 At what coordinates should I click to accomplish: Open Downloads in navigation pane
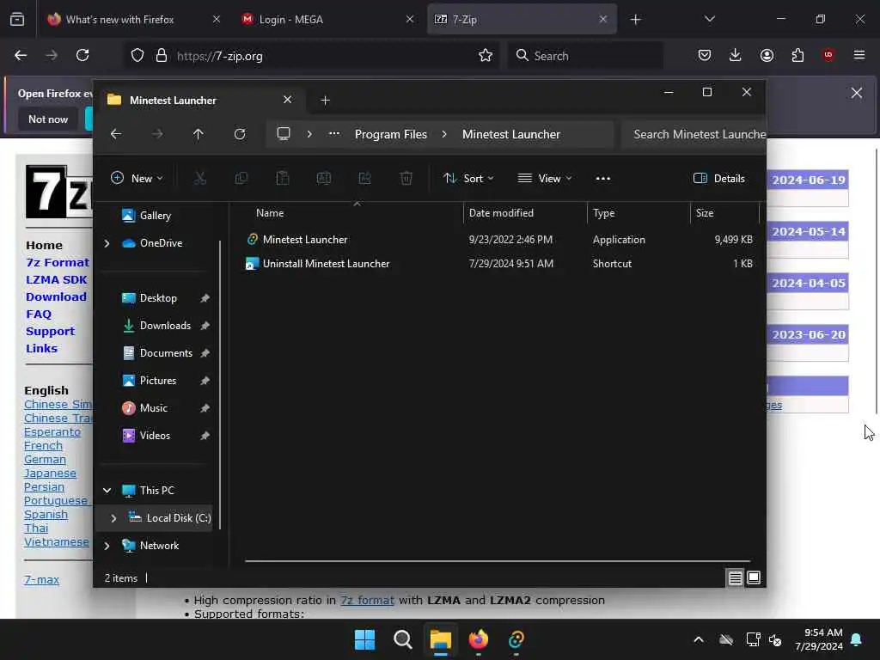coord(165,326)
